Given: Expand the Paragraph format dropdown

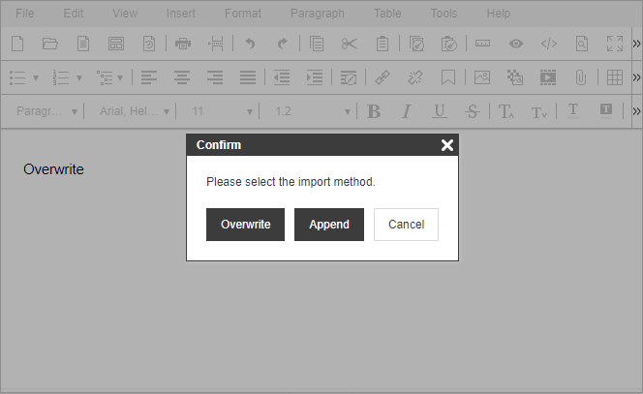Looking at the screenshot, I should click(x=46, y=111).
